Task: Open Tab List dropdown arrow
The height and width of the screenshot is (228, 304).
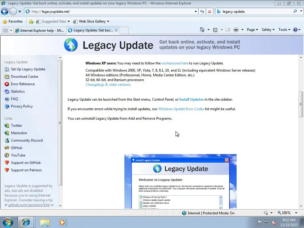Action: click(11, 31)
